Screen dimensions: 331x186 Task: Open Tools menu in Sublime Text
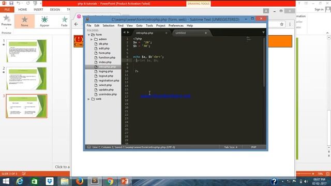pos(149,25)
